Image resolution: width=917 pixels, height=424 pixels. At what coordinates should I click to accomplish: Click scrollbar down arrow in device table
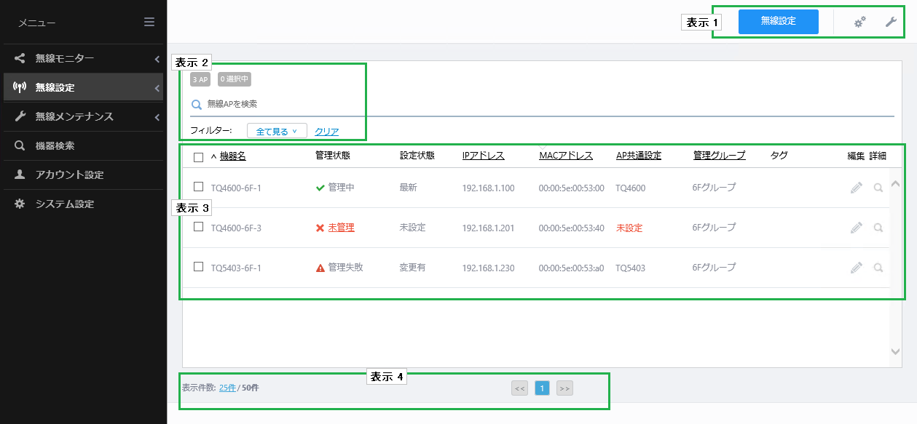point(896,351)
